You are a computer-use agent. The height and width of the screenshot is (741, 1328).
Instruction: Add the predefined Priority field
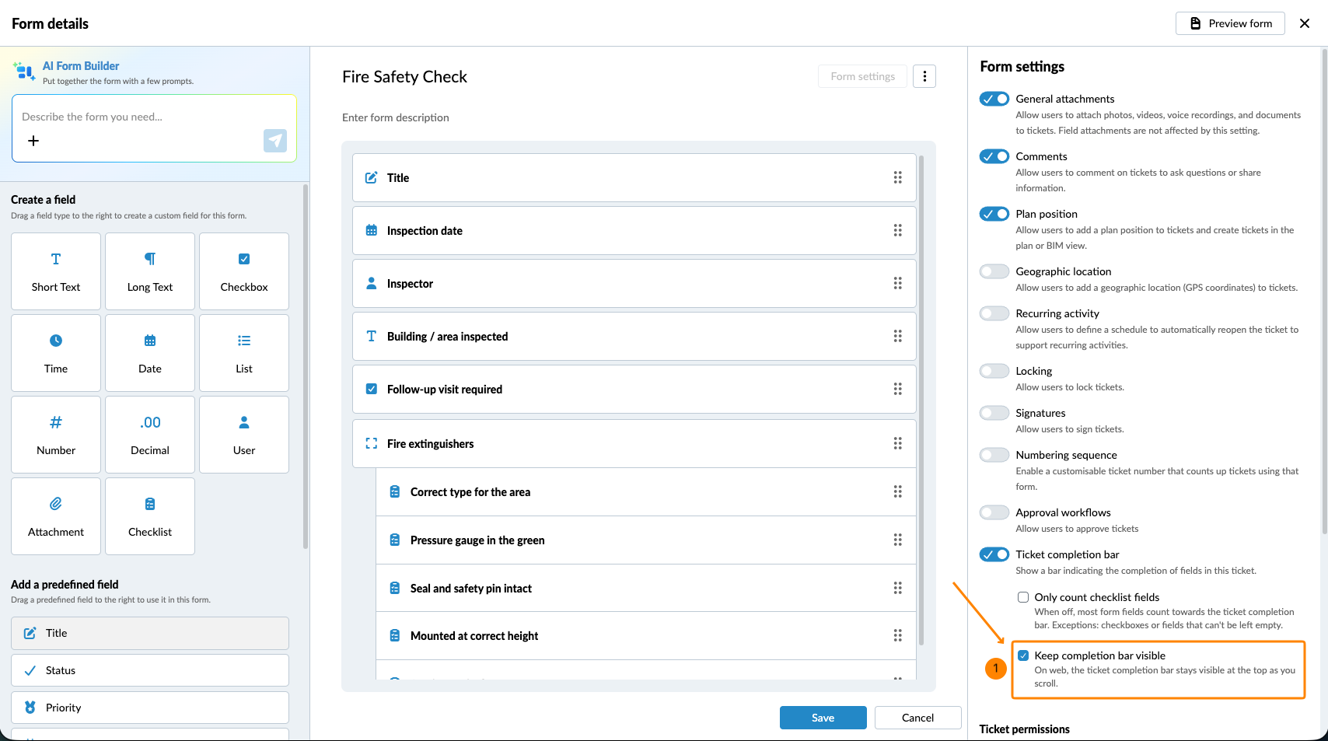pyautogui.click(x=150, y=708)
